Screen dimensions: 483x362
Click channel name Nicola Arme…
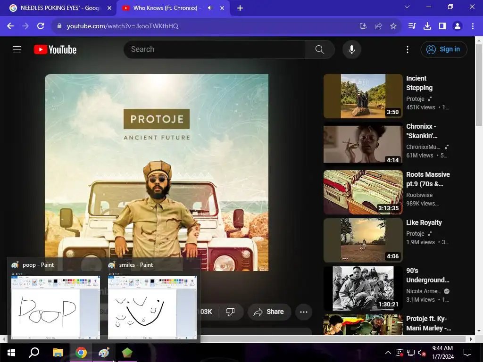(x=424, y=291)
